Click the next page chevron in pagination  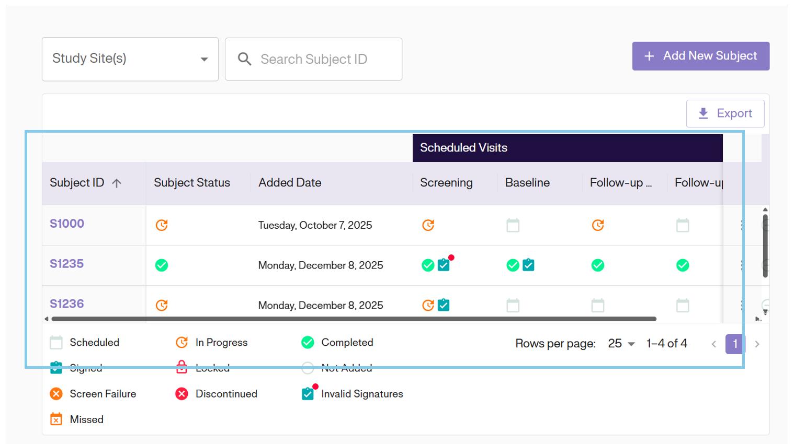pyautogui.click(x=758, y=344)
